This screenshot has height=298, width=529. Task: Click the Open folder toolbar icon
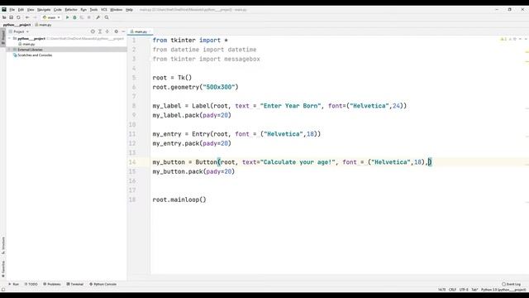coord(4,17)
